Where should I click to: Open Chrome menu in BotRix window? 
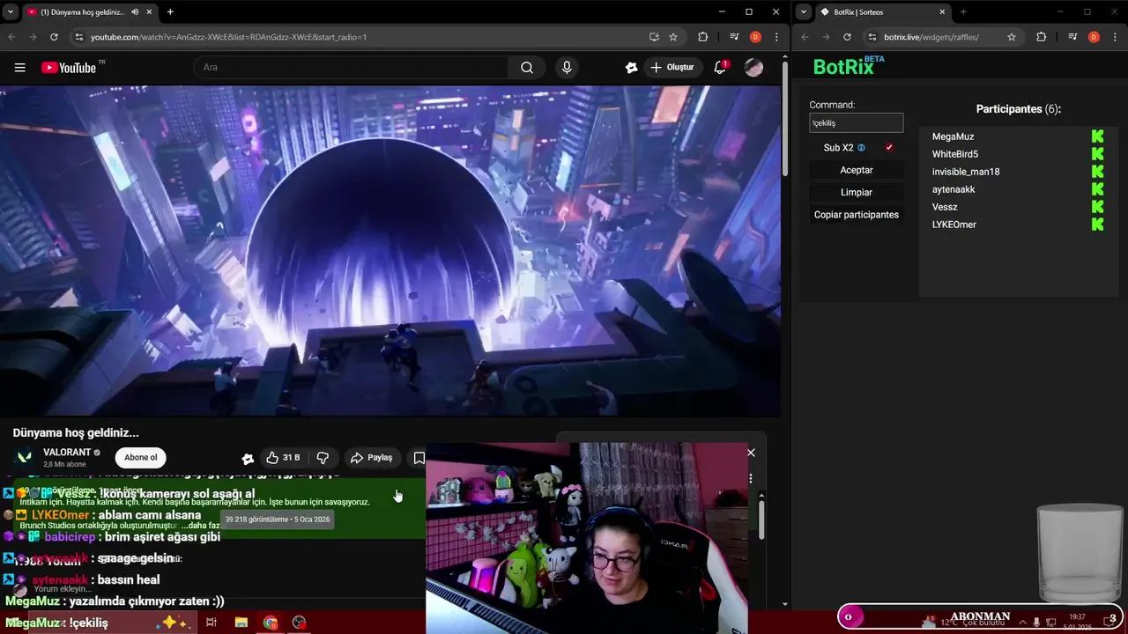[x=1116, y=37]
